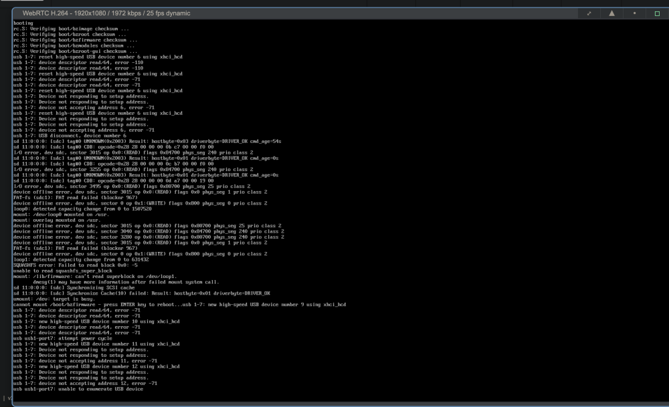Screen dimensions: 669x407
Task: Click 'new high-speed USB device number 12' line
Action: pyautogui.click(x=96, y=366)
